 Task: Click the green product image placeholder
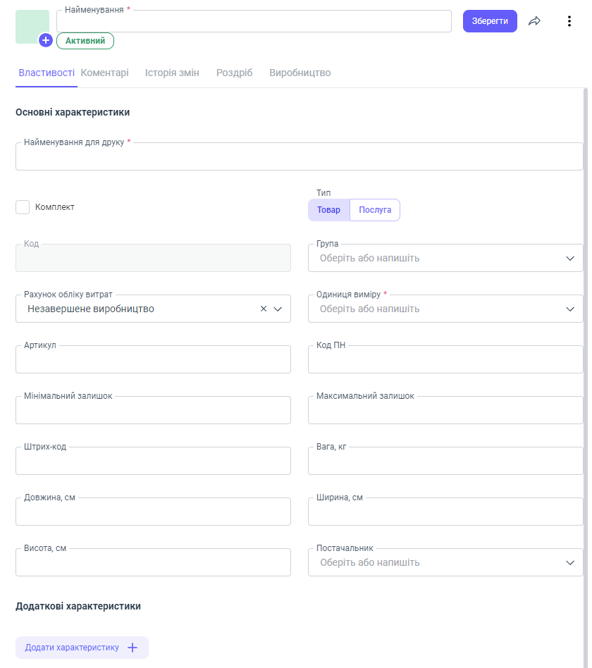(30, 25)
